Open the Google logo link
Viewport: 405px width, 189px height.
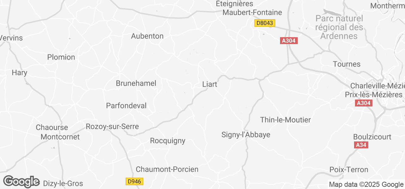(x=21, y=182)
